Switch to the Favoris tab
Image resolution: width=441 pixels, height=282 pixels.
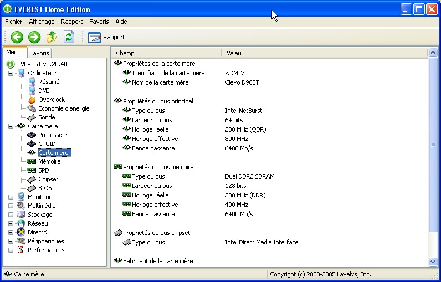tap(39, 53)
